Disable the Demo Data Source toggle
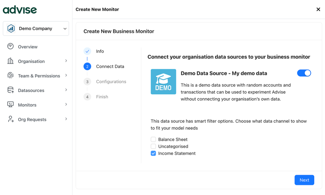Image resolution: width=325 pixels, height=195 pixels. tap(304, 73)
